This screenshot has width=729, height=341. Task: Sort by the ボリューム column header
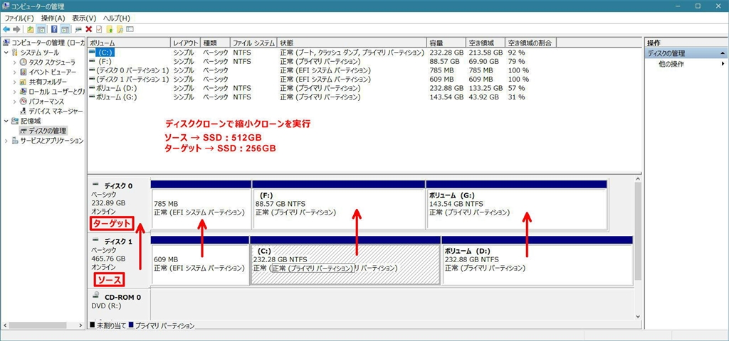click(x=130, y=43)
